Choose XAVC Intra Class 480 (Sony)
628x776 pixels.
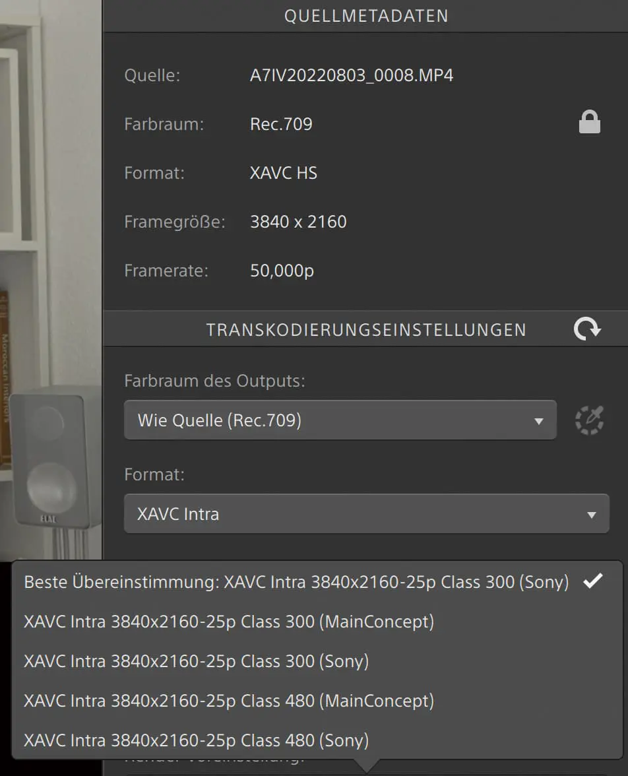[196, 740]
